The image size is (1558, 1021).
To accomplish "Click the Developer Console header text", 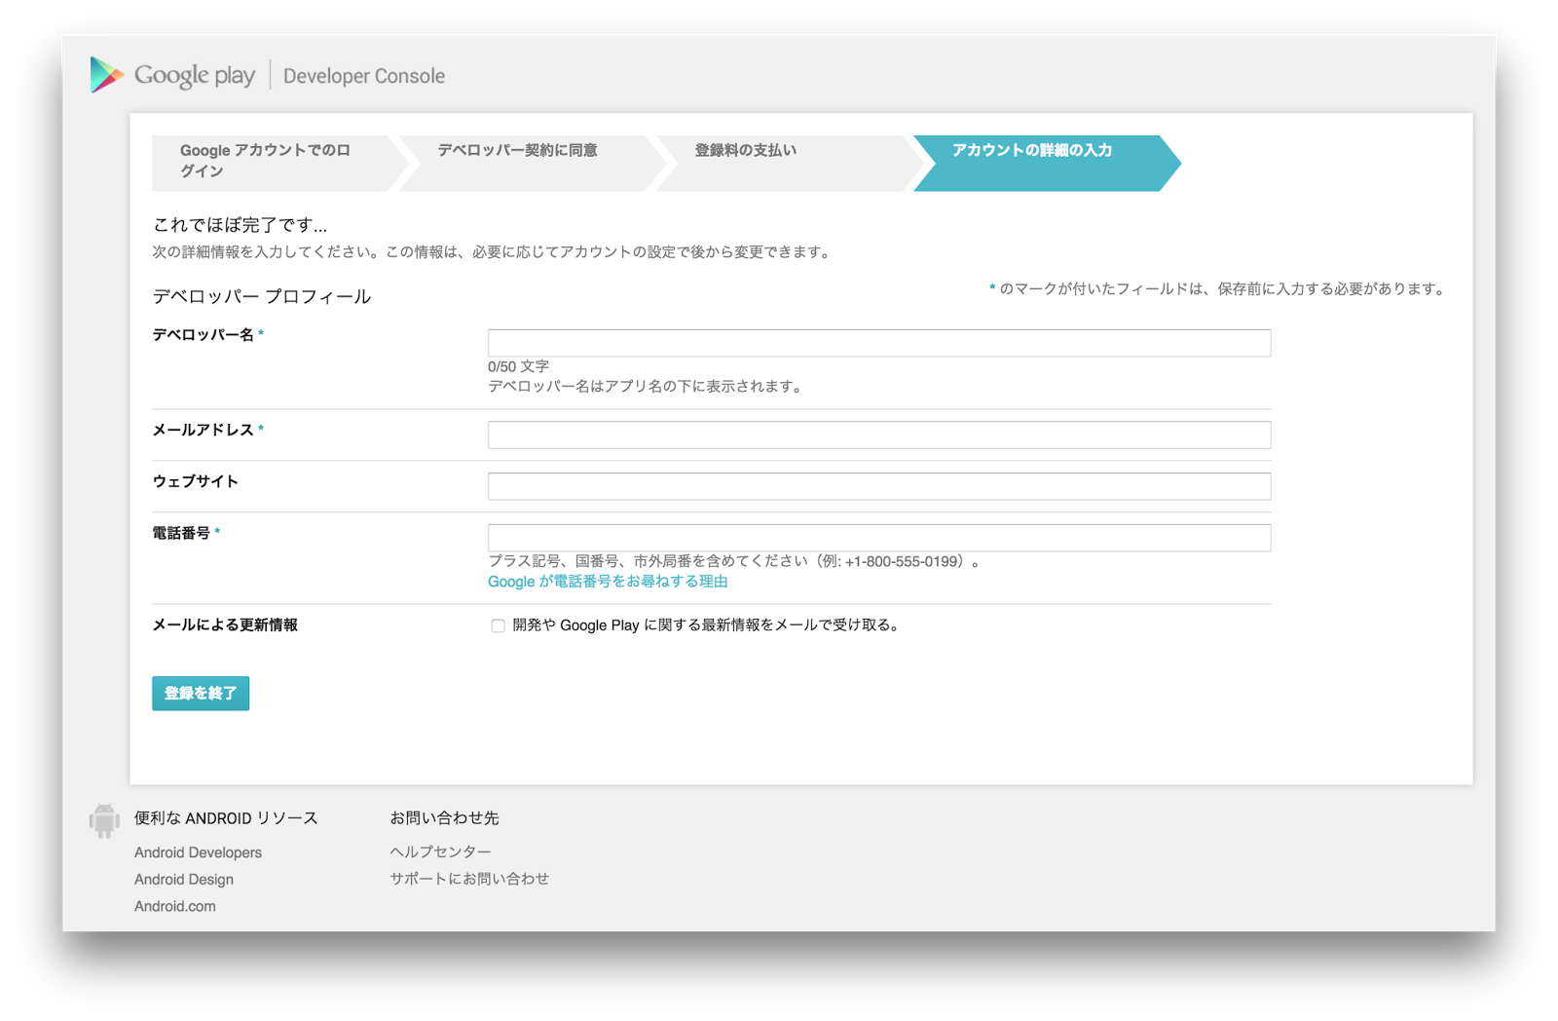I will pos(363,75).
